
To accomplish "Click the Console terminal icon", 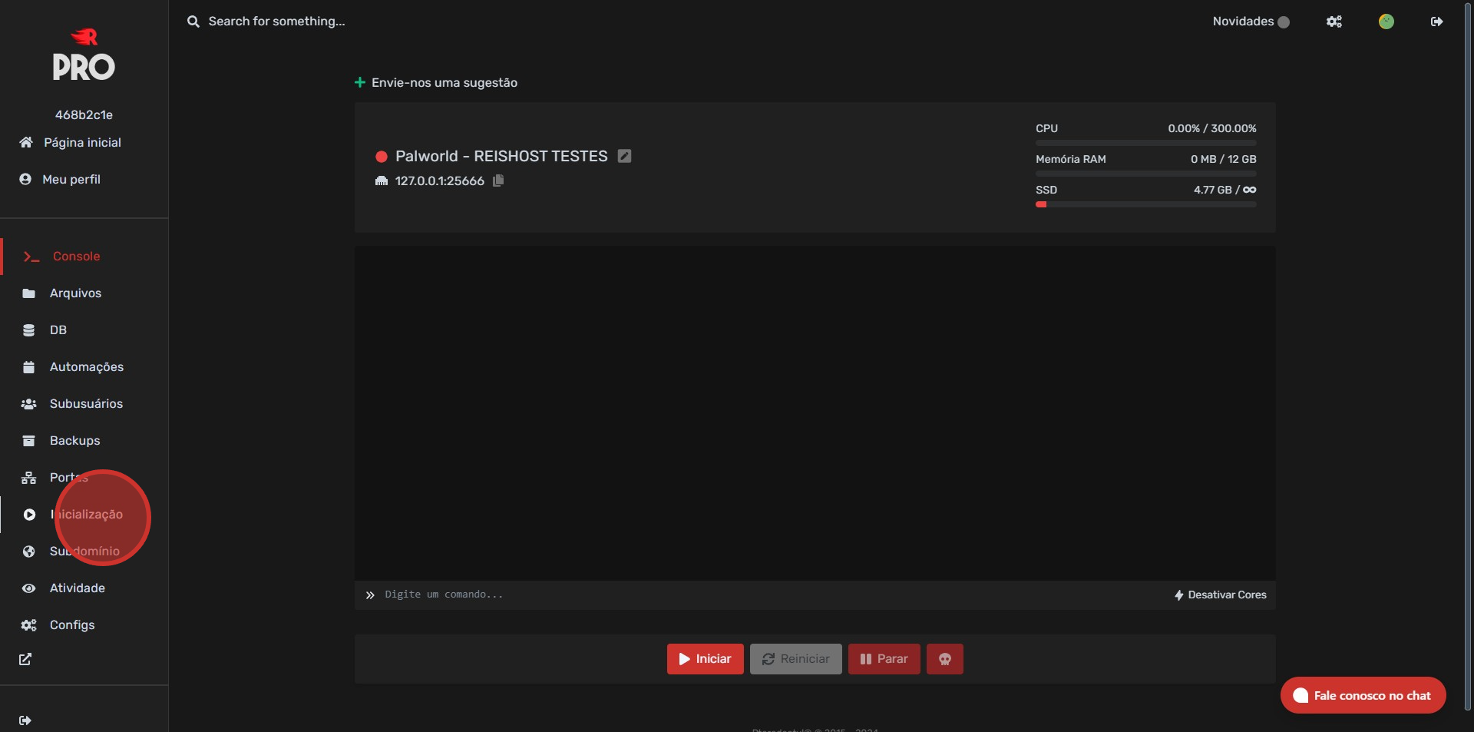I will (x=31, y=257).
